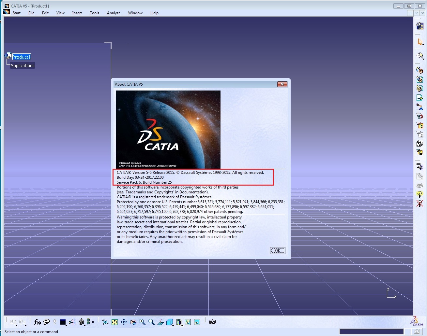This screenshot has width=427, height=336.
Task: Click the Replace Component icon
Action: (x=420, y=107)
